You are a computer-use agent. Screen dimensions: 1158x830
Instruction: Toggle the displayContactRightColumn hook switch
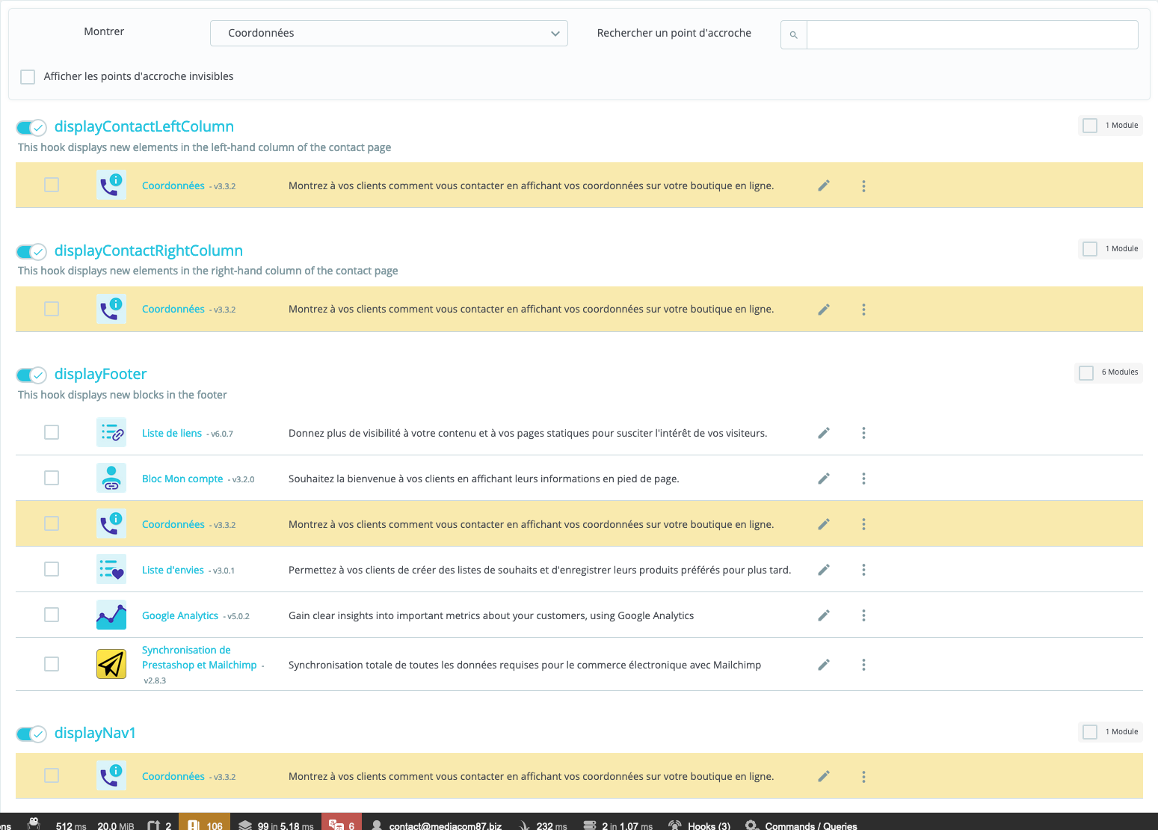[31, 252]
